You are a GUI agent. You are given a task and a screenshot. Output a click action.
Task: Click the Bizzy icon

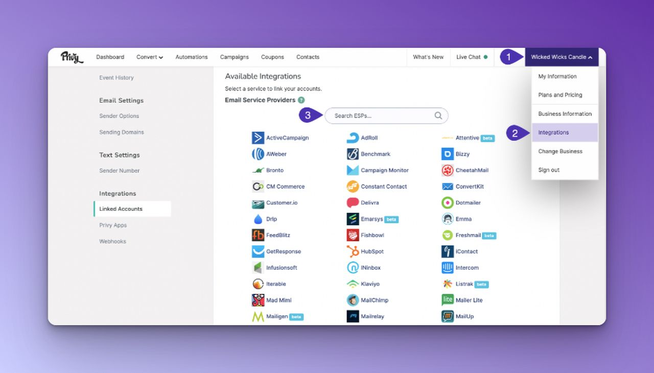448,154
